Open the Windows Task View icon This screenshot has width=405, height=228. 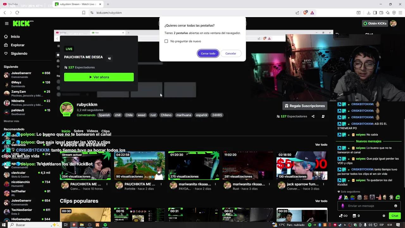[66, 225]
